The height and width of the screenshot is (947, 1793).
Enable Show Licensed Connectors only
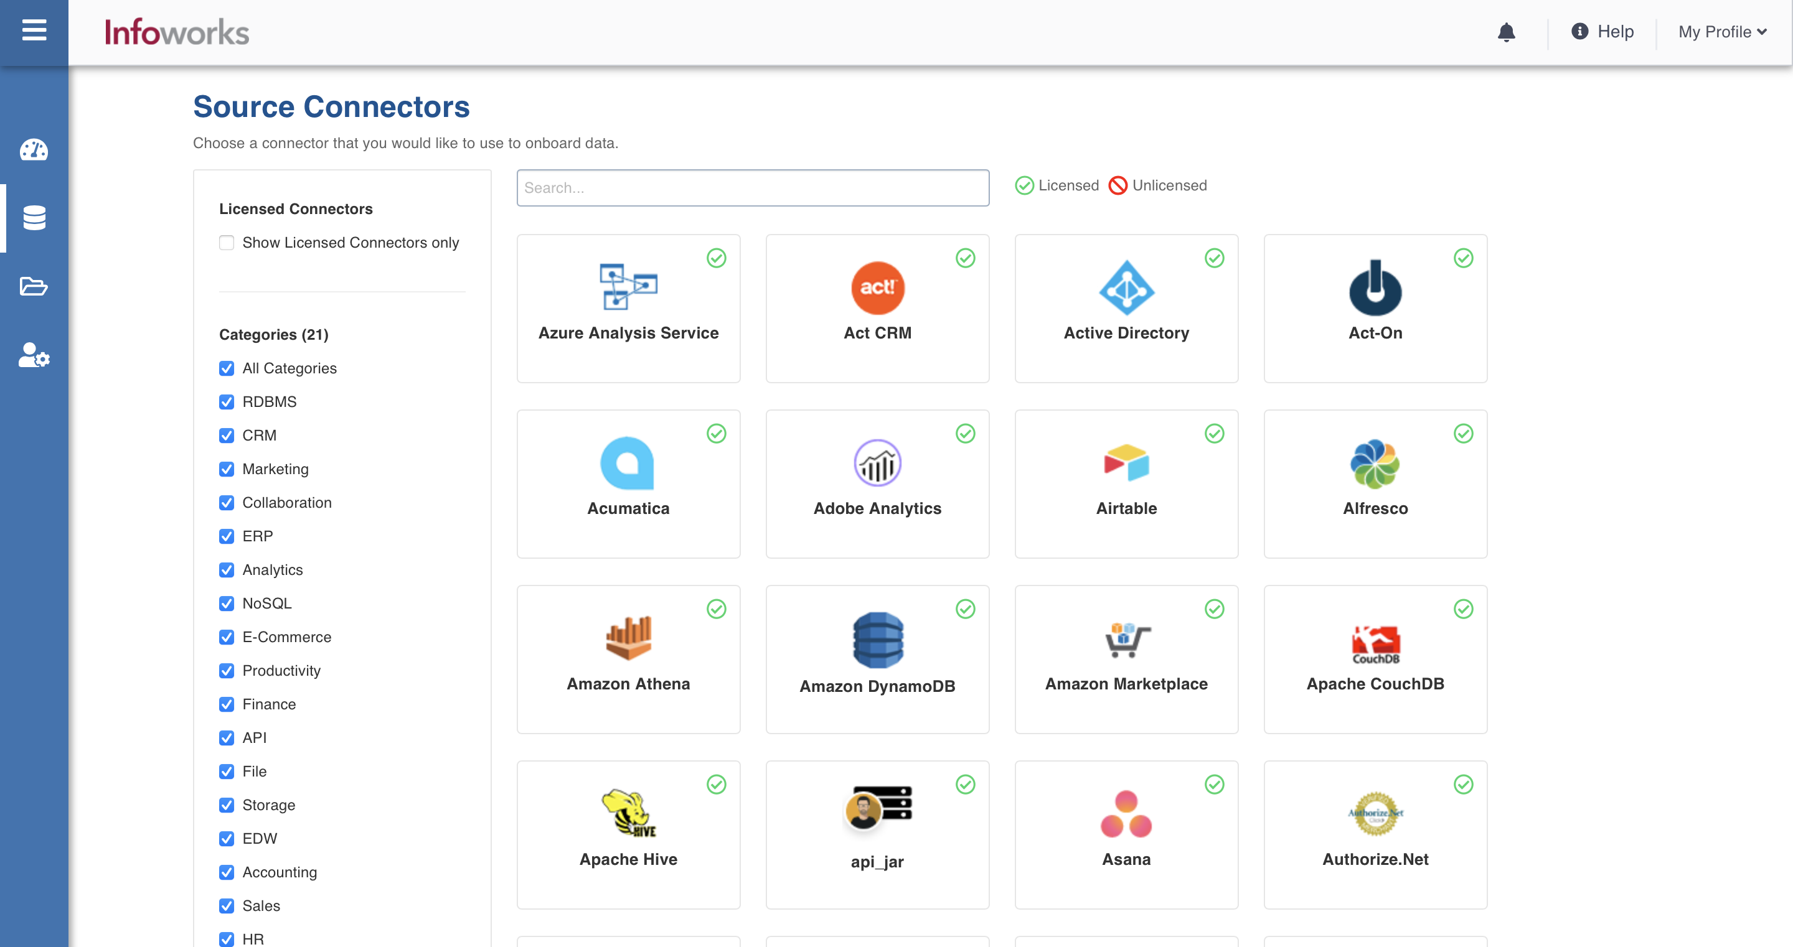[226, 242]
